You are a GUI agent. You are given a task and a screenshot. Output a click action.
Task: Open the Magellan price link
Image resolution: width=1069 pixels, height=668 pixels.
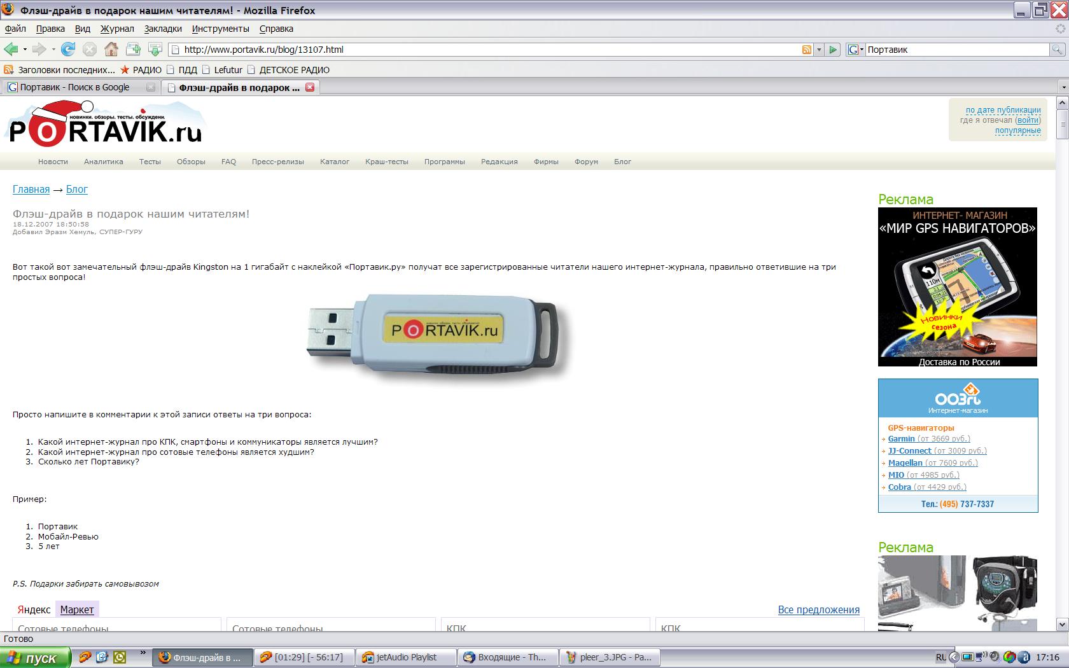click(x=933, y=463)
